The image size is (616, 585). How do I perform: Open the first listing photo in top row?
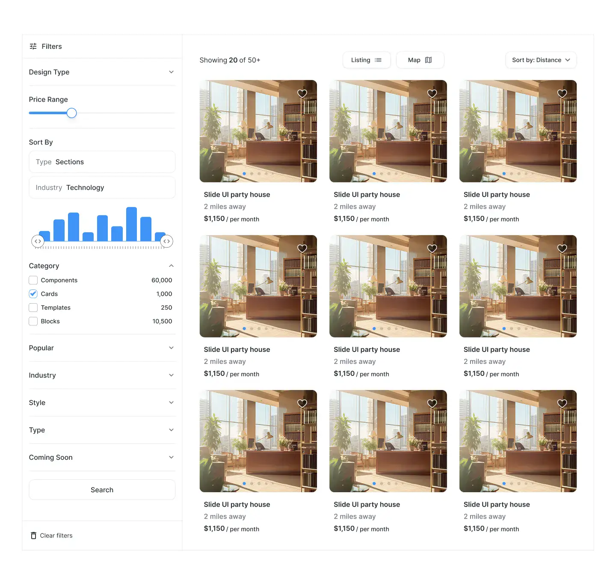(x=258, y=131)
